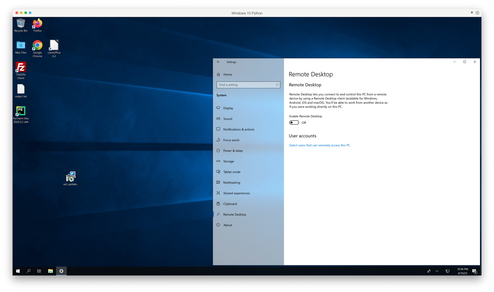Select the LibreOffice 6.2 desktop icon
Viewport: 494px width, 292px height.
[x=54, y=49]
